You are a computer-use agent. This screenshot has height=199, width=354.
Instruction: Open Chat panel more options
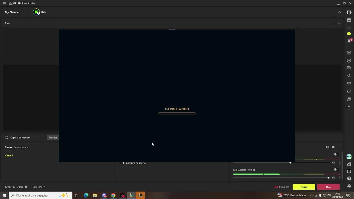pos(333,23)
